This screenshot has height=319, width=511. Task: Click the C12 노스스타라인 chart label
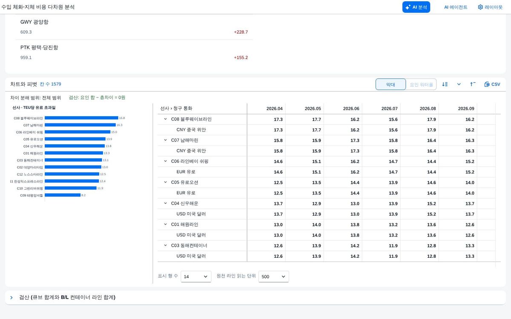30,174
